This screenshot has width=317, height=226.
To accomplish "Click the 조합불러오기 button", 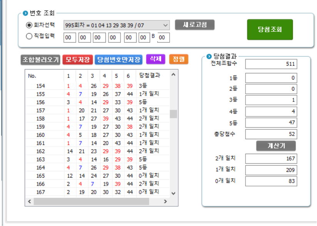I will pyautogui.click(x=40, y=60).
